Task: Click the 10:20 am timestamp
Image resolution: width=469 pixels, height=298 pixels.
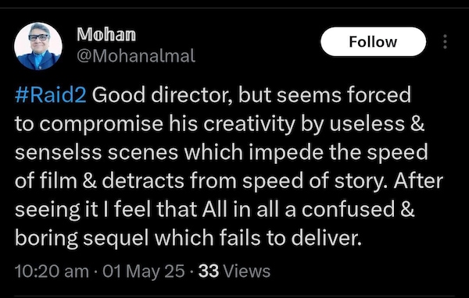Action: (52, 271)
